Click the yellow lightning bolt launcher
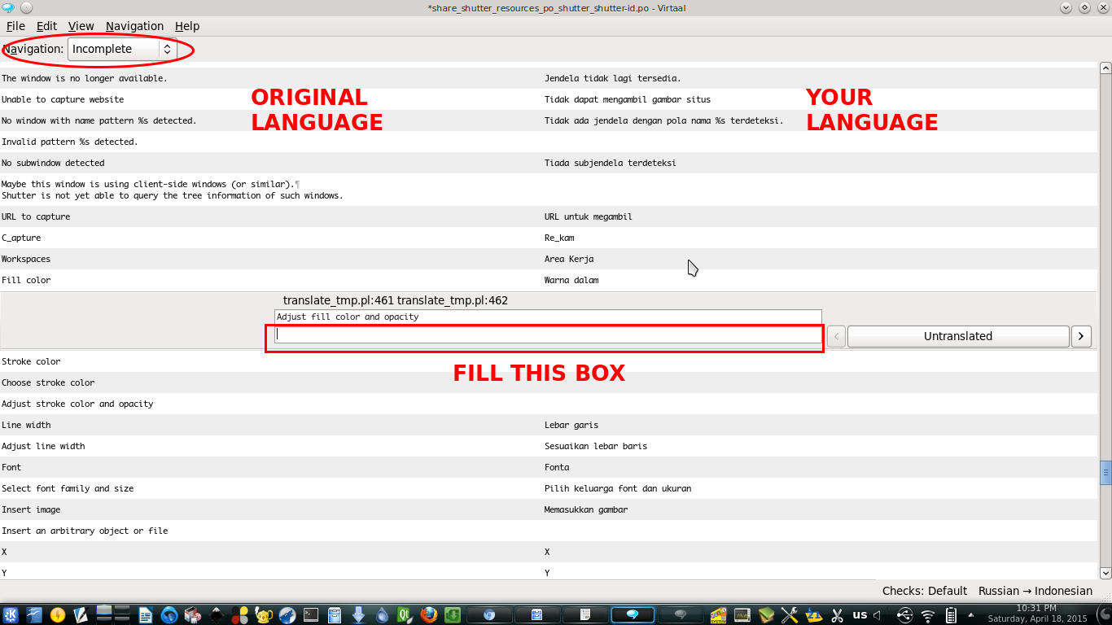1112x625 pixels. pos(57,614)
